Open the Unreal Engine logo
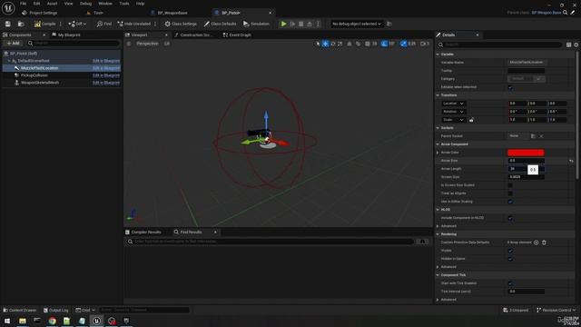This screenshot has height=327, width=581. 8,8
